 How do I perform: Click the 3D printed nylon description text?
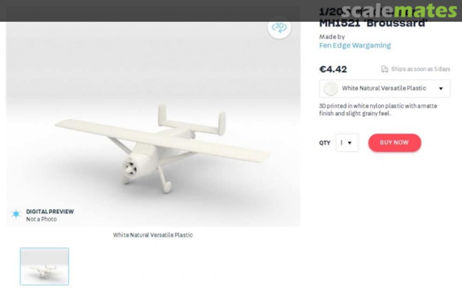click(378, 110)
